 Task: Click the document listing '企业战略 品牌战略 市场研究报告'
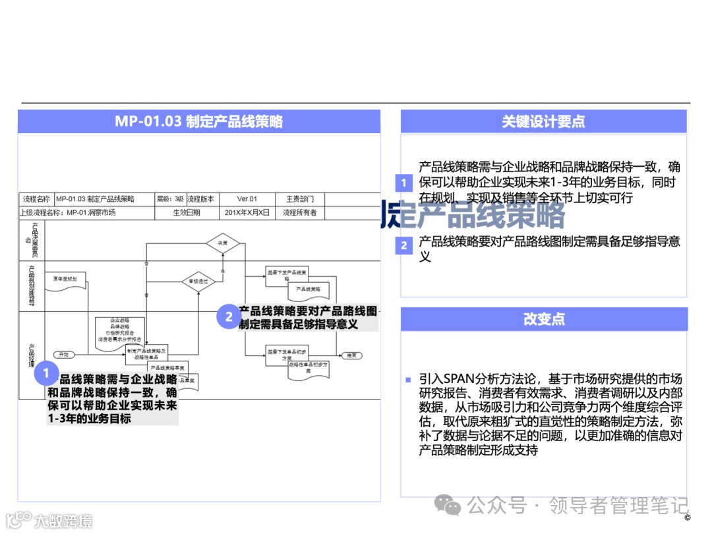pos(120,332)
